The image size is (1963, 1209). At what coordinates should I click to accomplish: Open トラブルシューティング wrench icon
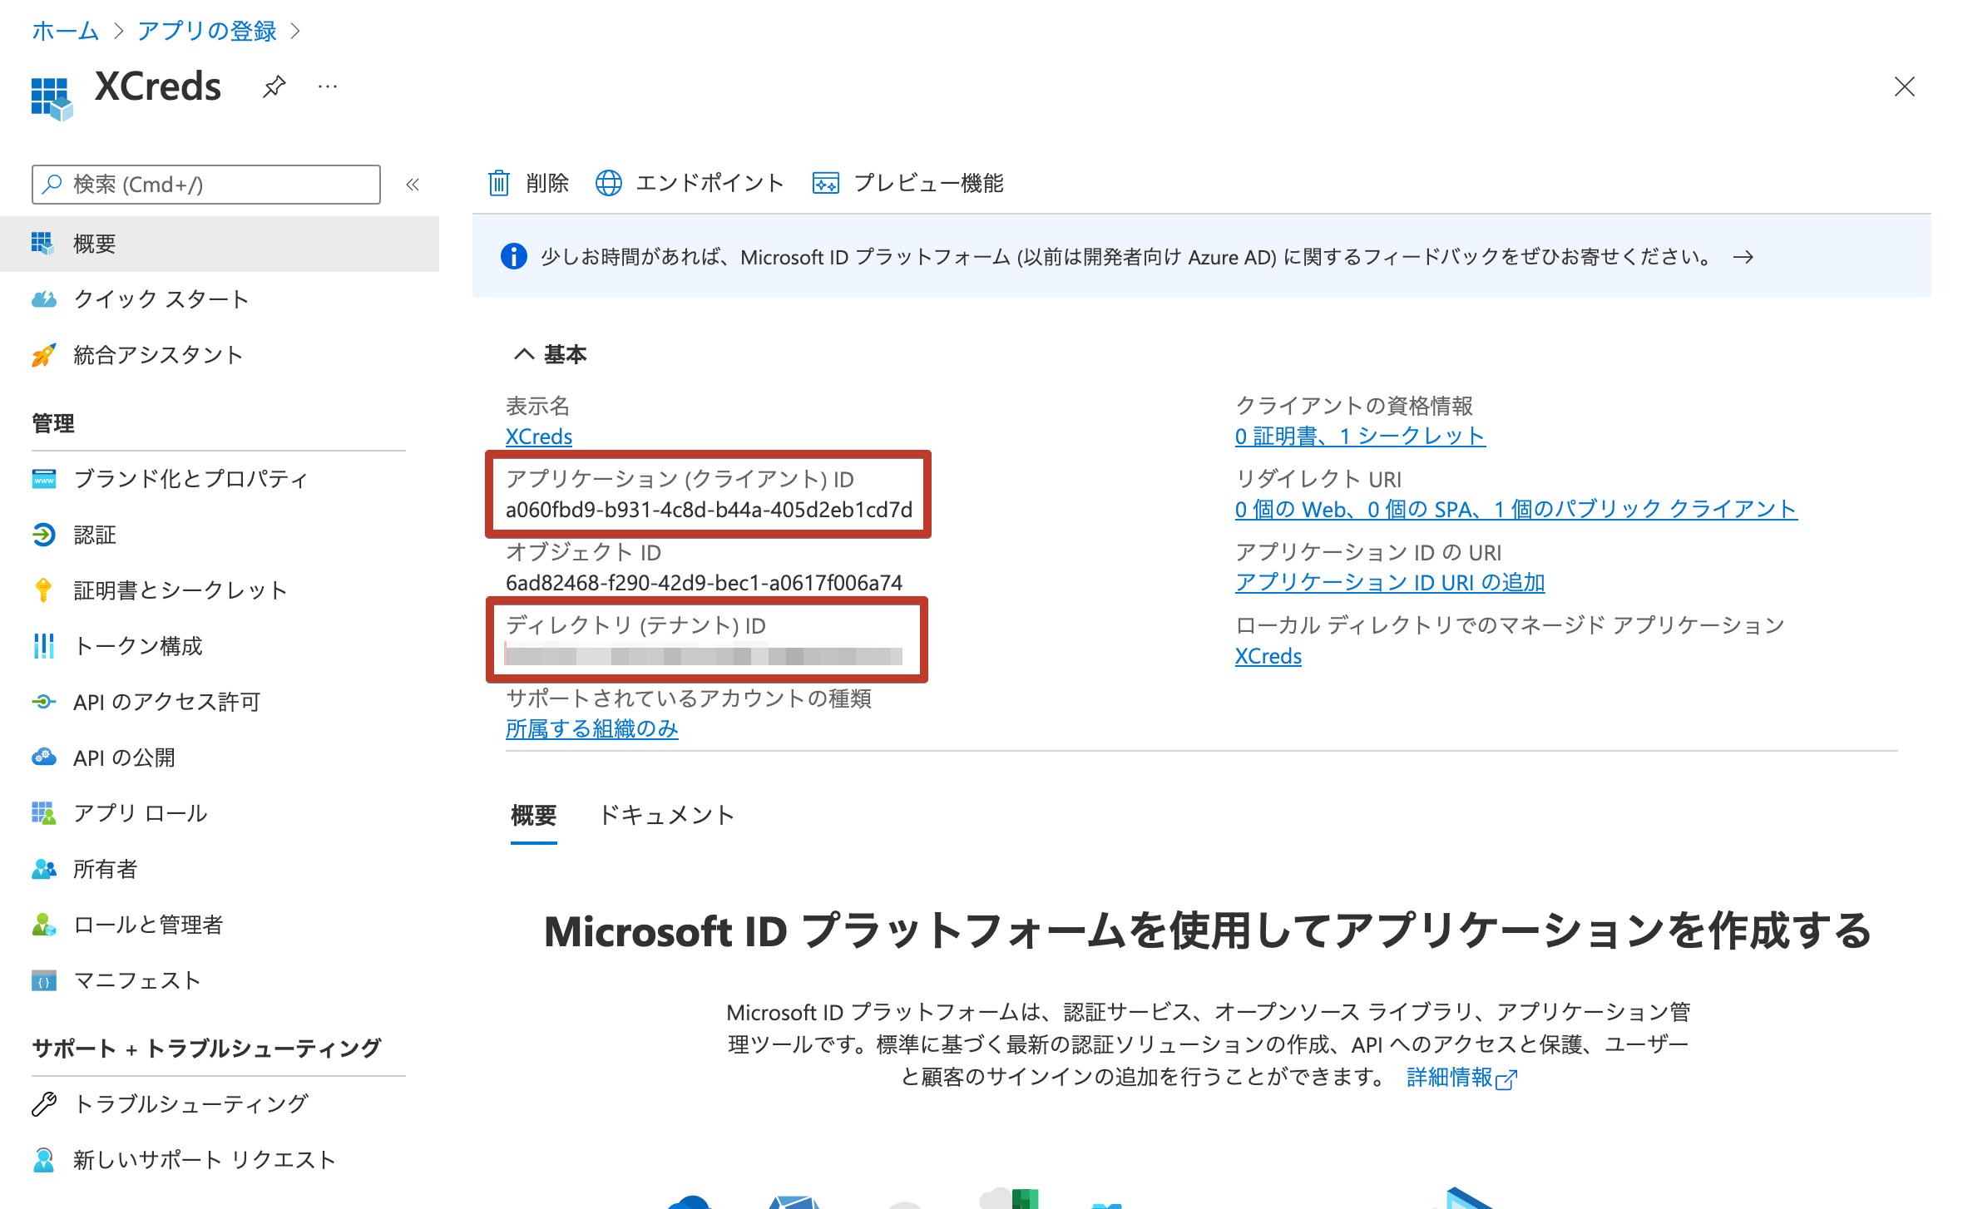click(43, 1103)
